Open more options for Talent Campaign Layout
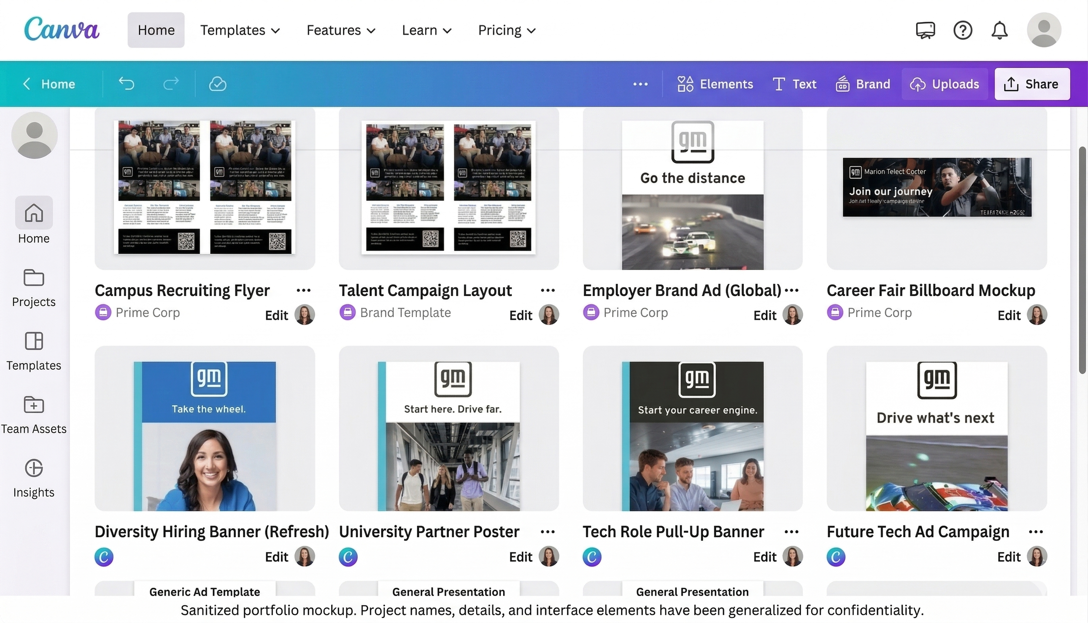This screenshot has width=1088, height=623. click(547, 290)
